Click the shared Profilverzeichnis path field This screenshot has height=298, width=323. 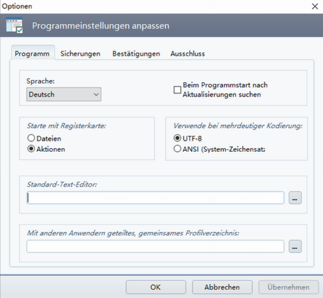coord(155,246)
